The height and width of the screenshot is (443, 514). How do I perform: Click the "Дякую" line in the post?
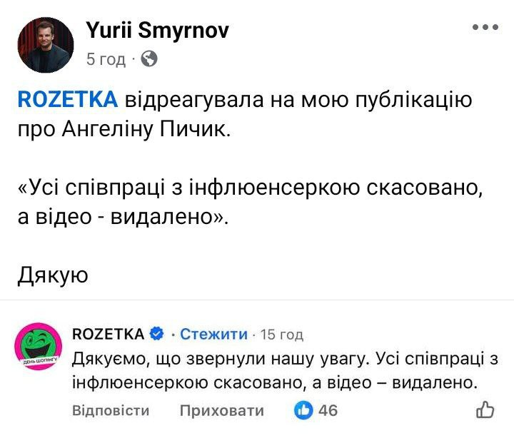[x=52, y=275]
